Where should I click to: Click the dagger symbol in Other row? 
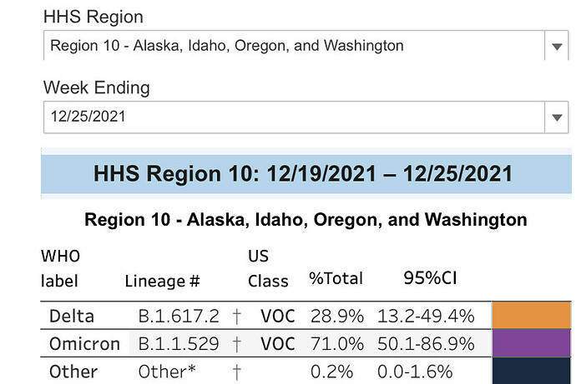(237, 371)
